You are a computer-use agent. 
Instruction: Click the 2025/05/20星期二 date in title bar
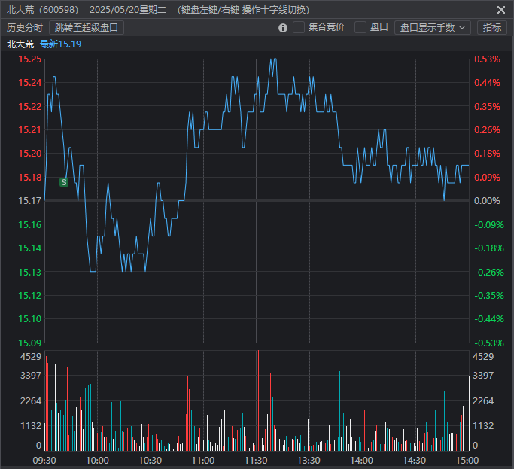tap(132, 10)
